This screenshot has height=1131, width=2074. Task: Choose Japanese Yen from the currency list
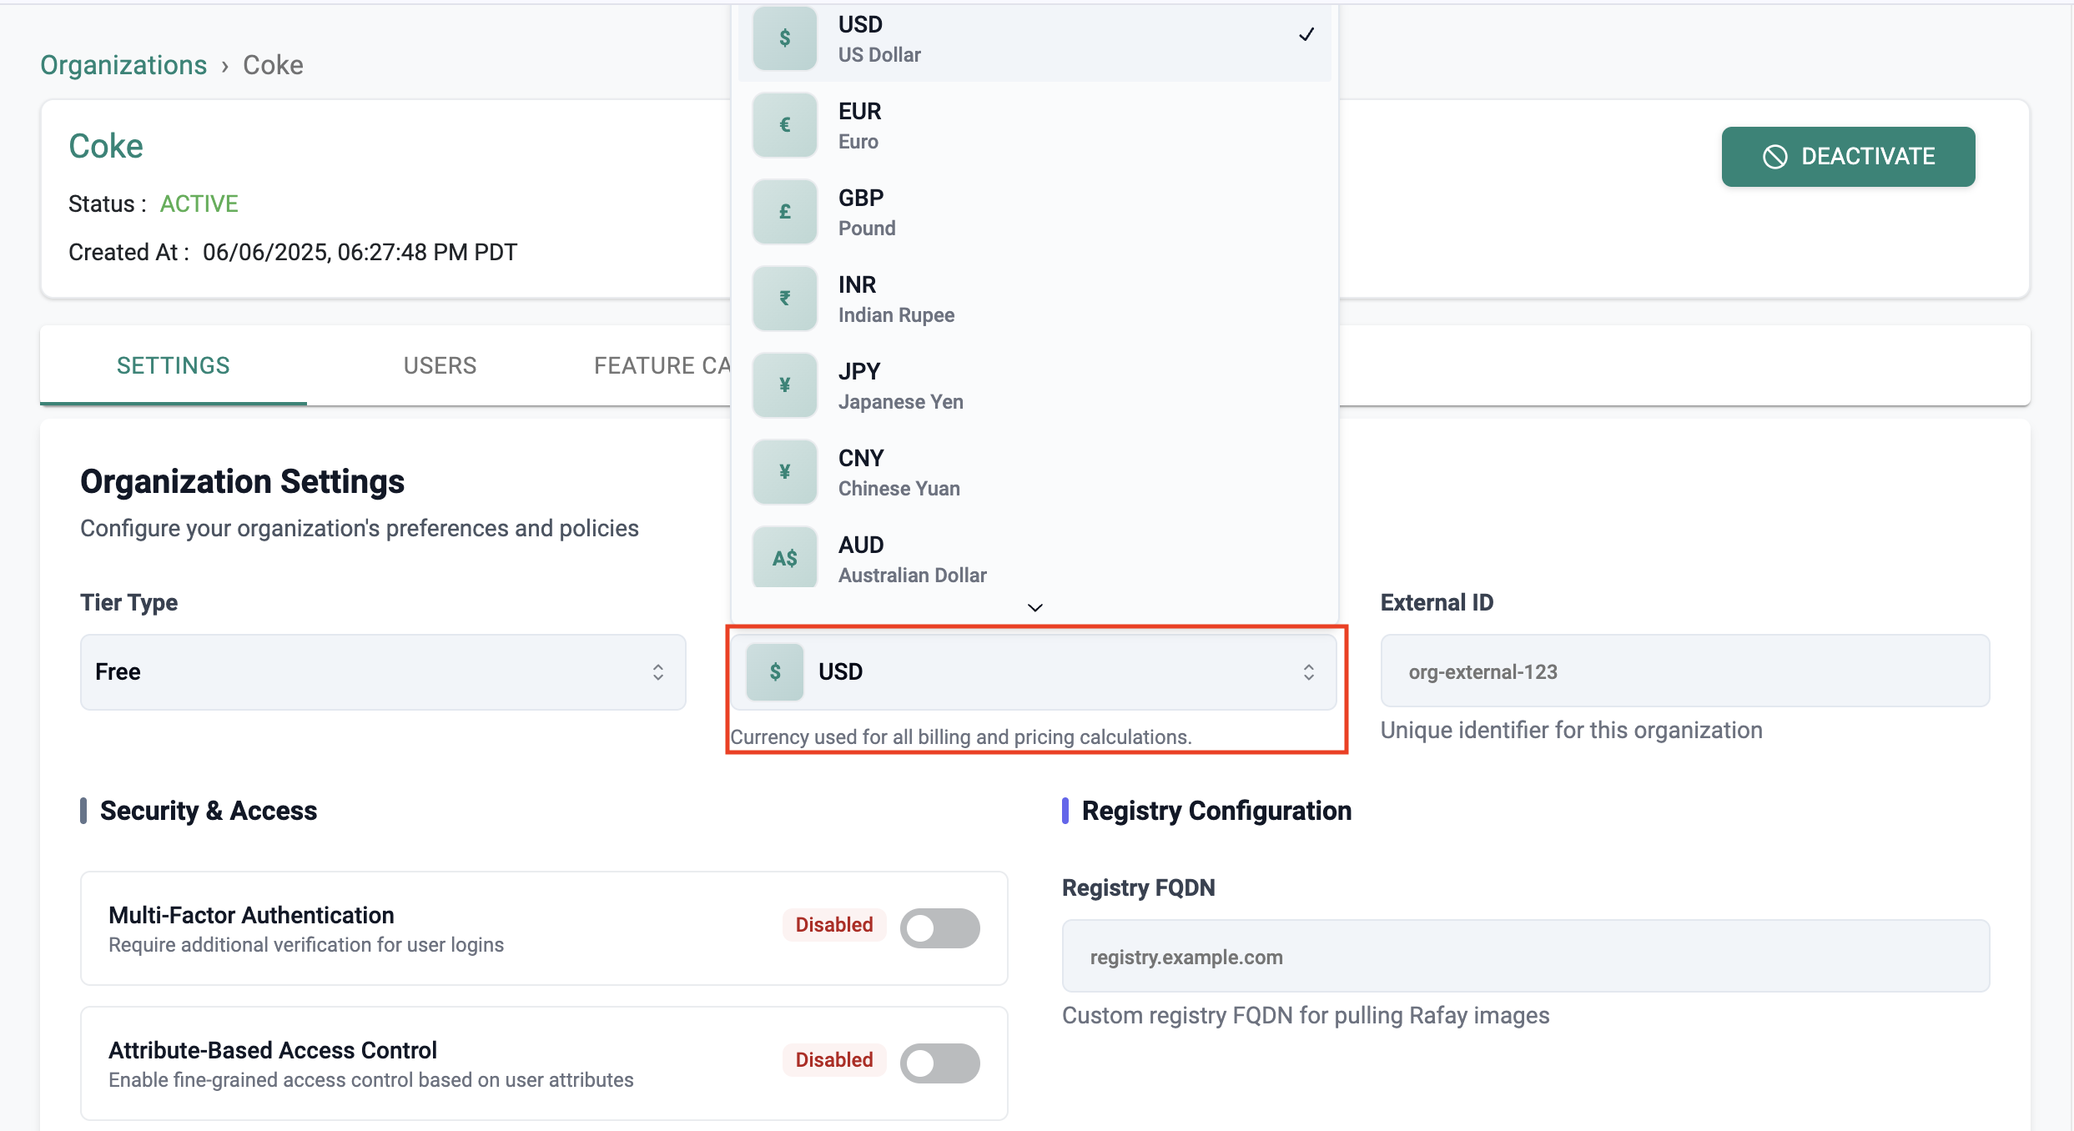point(901,385)
